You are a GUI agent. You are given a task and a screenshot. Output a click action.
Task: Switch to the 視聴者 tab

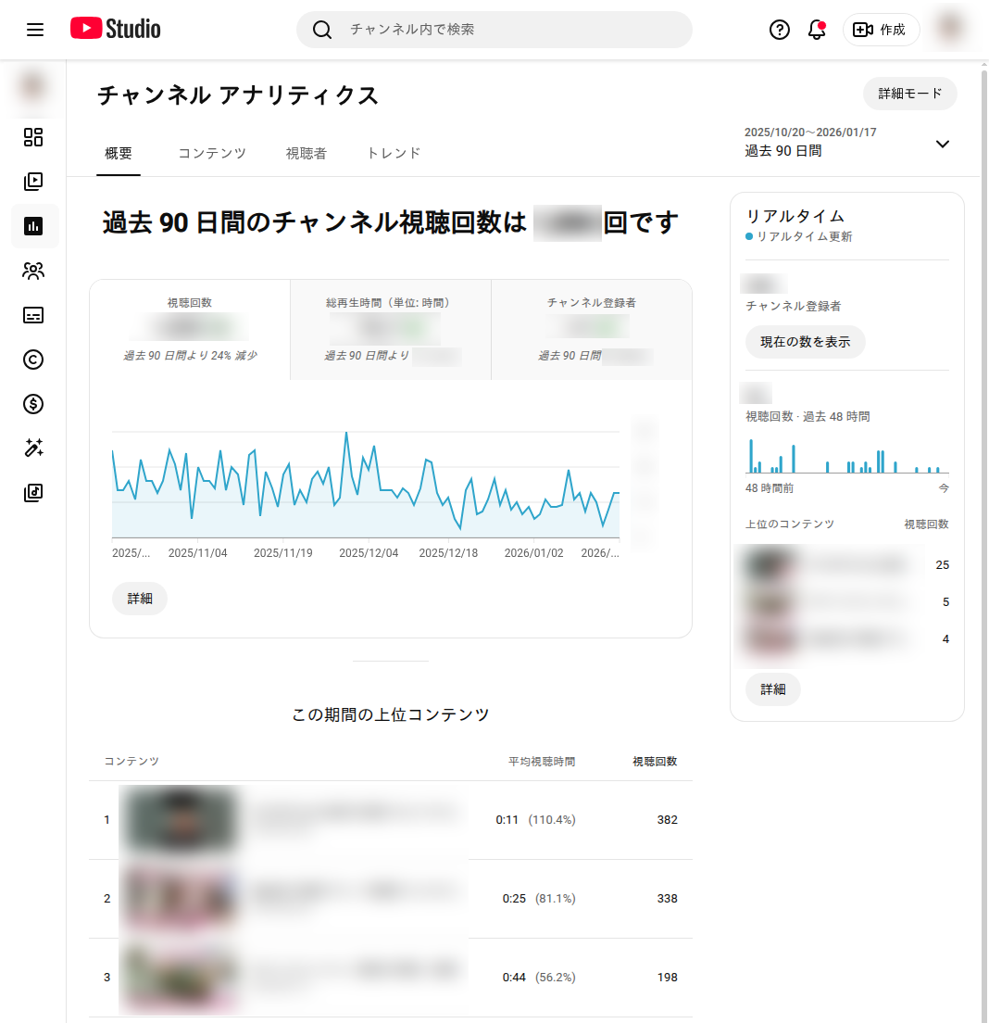click(x=306, y=153)
